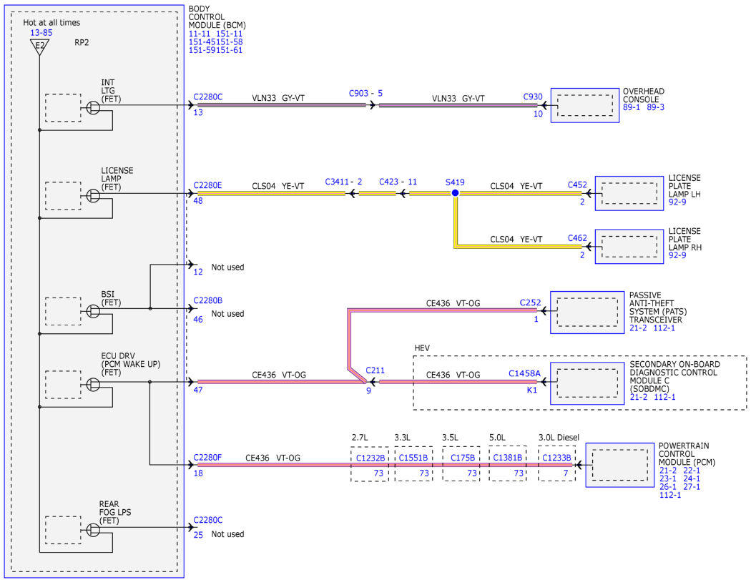This screenshot has width=751, height=580.
Task: Click the LICENSE LAMP FET transistor symbol
Action: (x=94, y=195)
